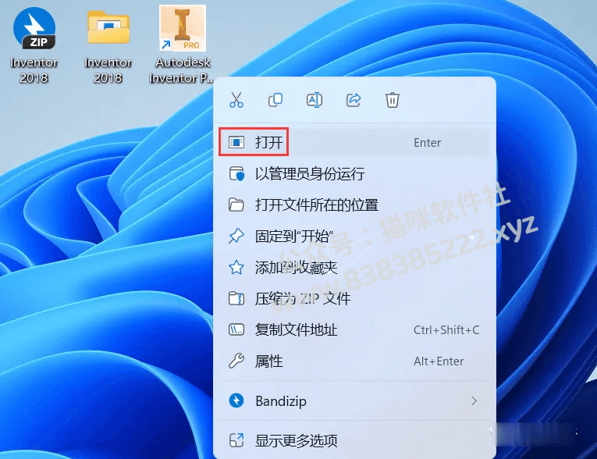Image resolution: width=597 pixels, height=459 pixels.
Task: Click the Share icon in context menu
Action: [354, 100]
